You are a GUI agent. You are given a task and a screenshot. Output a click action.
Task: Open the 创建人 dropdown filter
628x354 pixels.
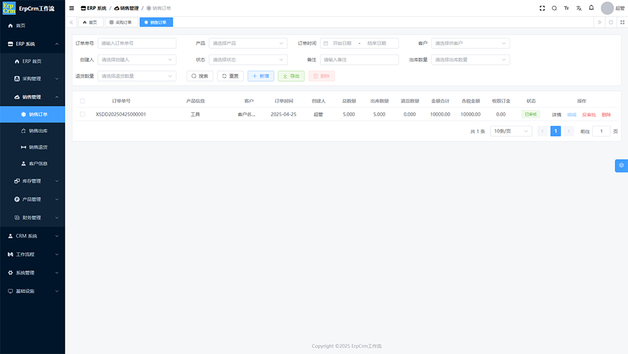tap(136, 60)
